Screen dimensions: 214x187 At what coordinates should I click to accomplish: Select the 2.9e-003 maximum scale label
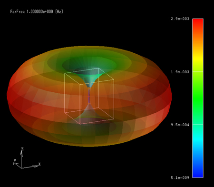click(180, 19)
